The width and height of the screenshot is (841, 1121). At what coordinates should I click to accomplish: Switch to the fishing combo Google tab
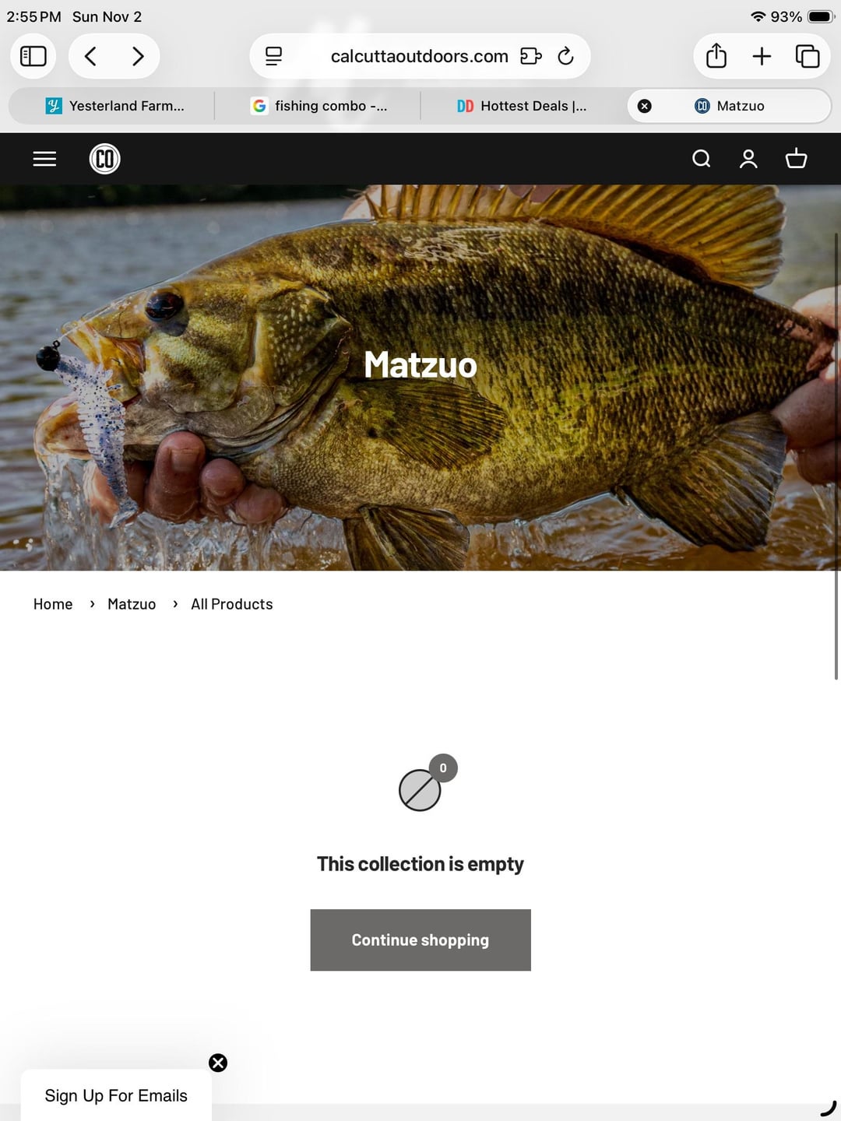click(x=318, y=106)
